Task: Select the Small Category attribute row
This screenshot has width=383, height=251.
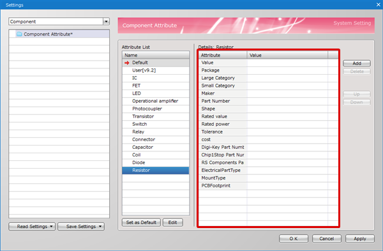Action: coord(268,86)
